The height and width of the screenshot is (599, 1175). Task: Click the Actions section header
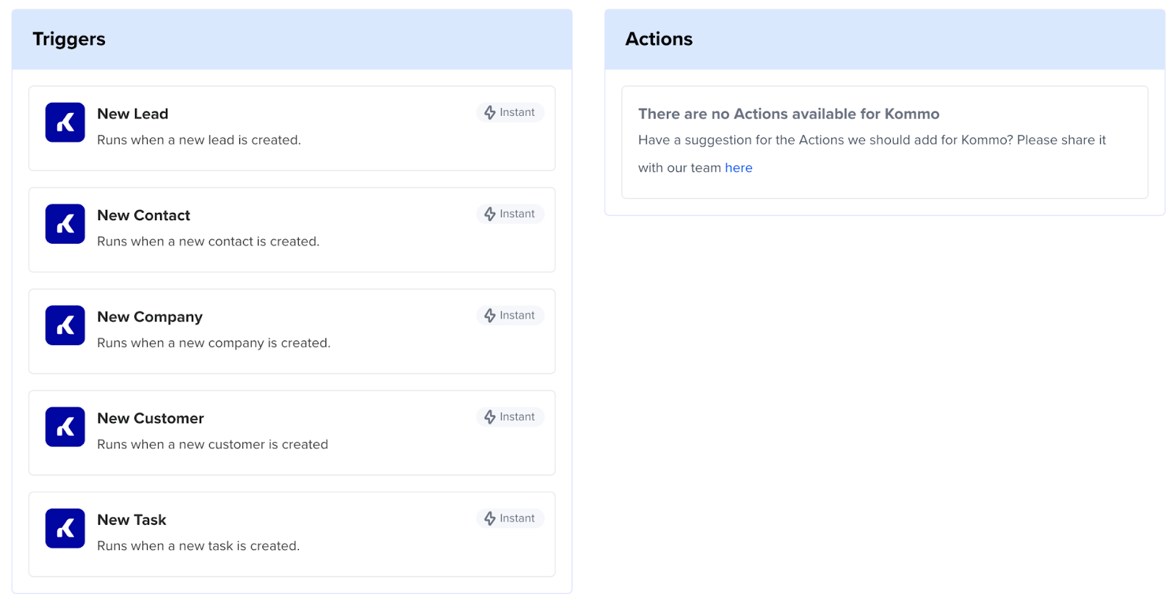[x=659, y=39]
